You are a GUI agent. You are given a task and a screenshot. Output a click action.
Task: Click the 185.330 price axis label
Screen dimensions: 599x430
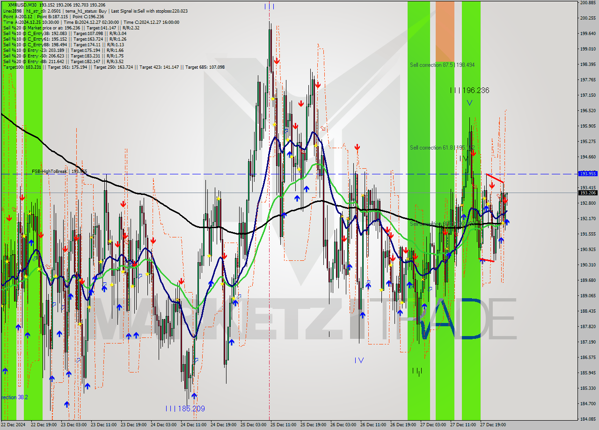(x=588, y=388)
